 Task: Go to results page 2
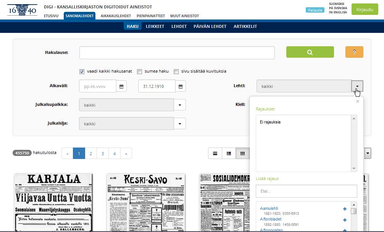[x=91, y=154]
